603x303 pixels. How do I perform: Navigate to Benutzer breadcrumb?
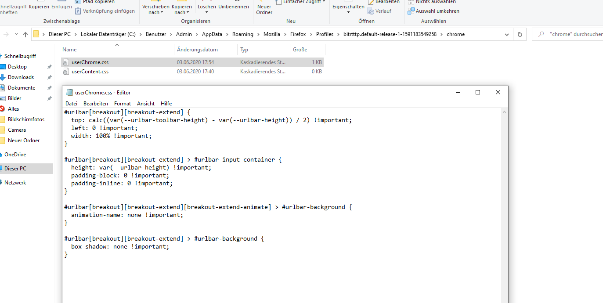click(x=156, y=34)
